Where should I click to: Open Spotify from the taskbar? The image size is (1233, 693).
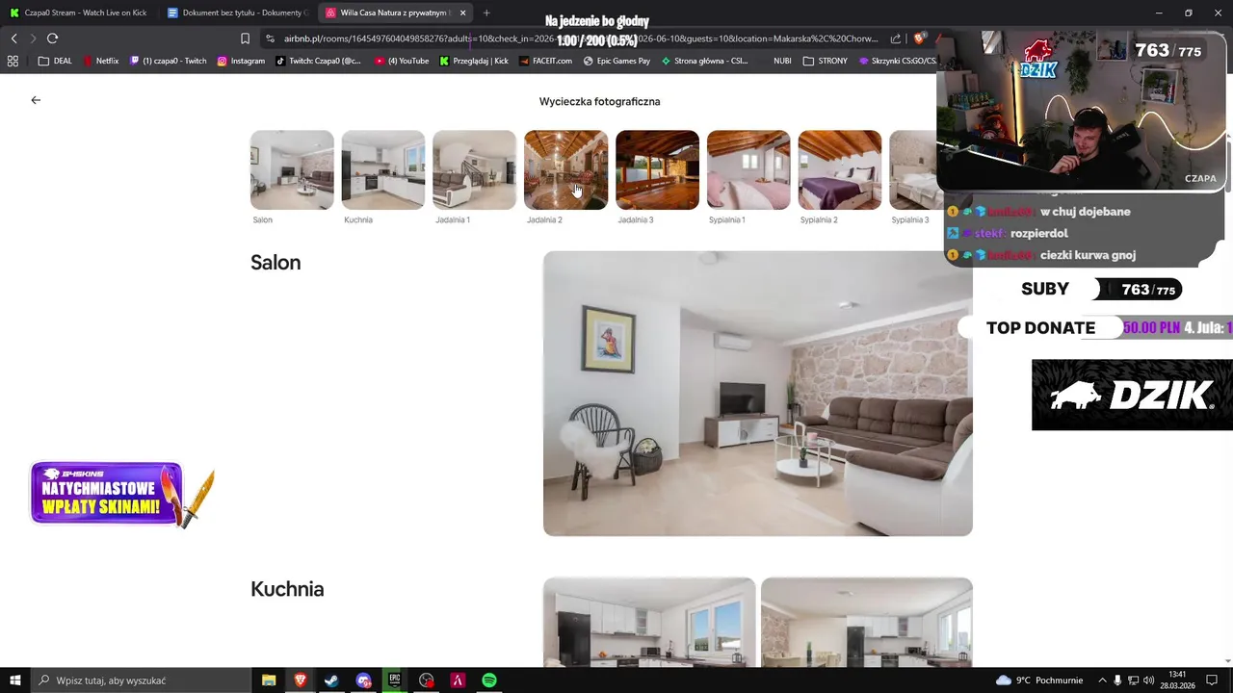tap(489, 680)
